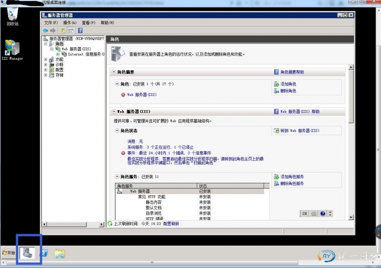
Task: Open the 操作(A) menu
Action: (x=70, y=23)
